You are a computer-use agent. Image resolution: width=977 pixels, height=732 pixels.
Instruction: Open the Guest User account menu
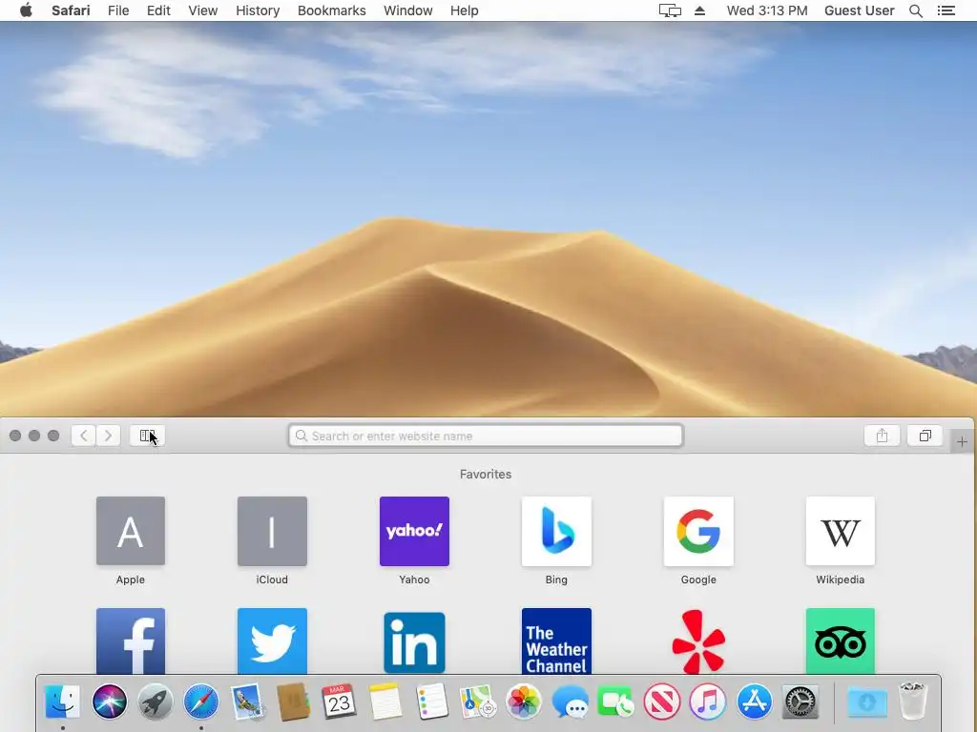[859, 10]
